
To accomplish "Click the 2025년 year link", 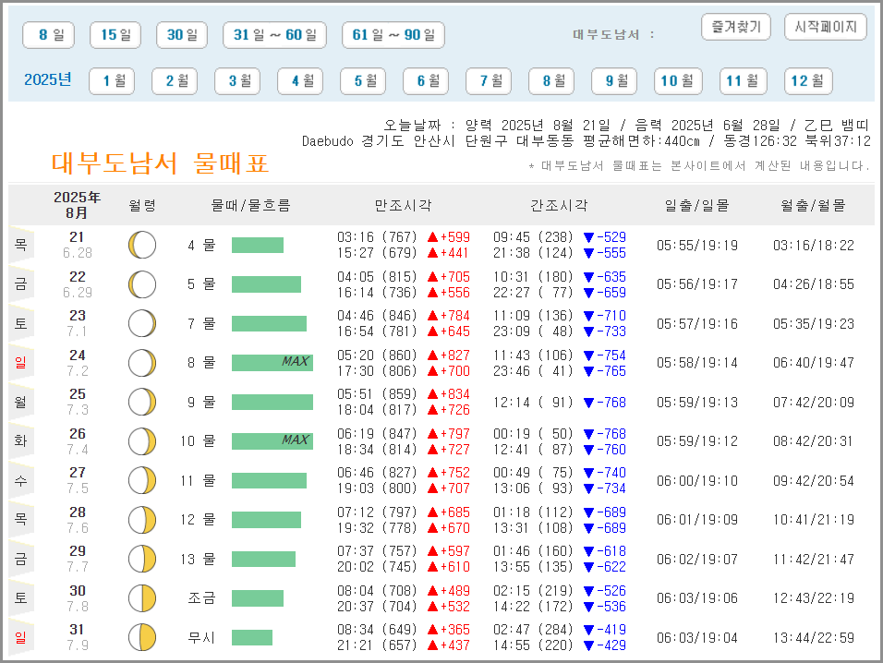I will click(x=49, y=80).
